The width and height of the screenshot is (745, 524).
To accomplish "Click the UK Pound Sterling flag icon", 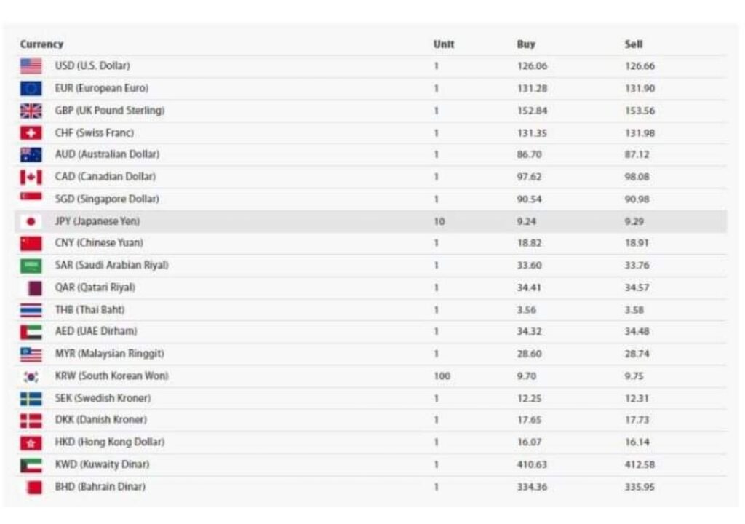I will [x=31, y=111].
